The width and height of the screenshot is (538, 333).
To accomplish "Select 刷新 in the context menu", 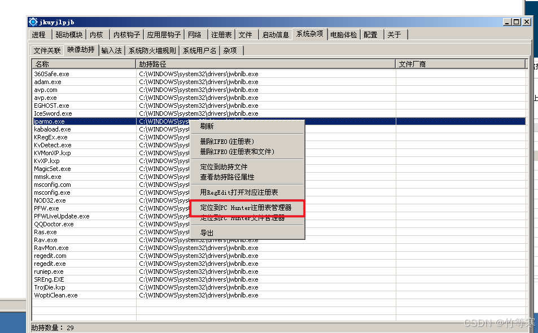I will pos(207,126).
